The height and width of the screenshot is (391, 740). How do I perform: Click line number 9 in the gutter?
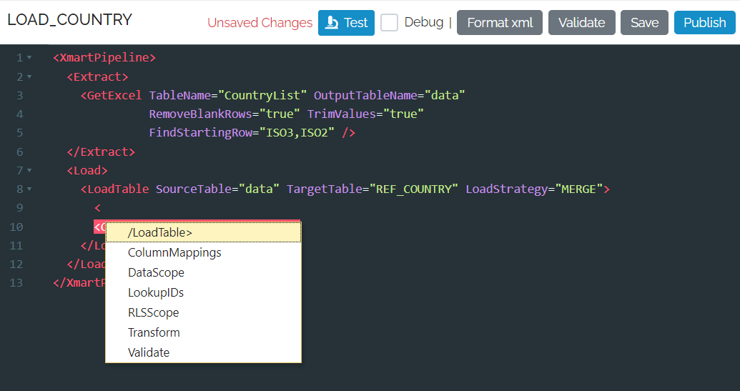point(19,208)
